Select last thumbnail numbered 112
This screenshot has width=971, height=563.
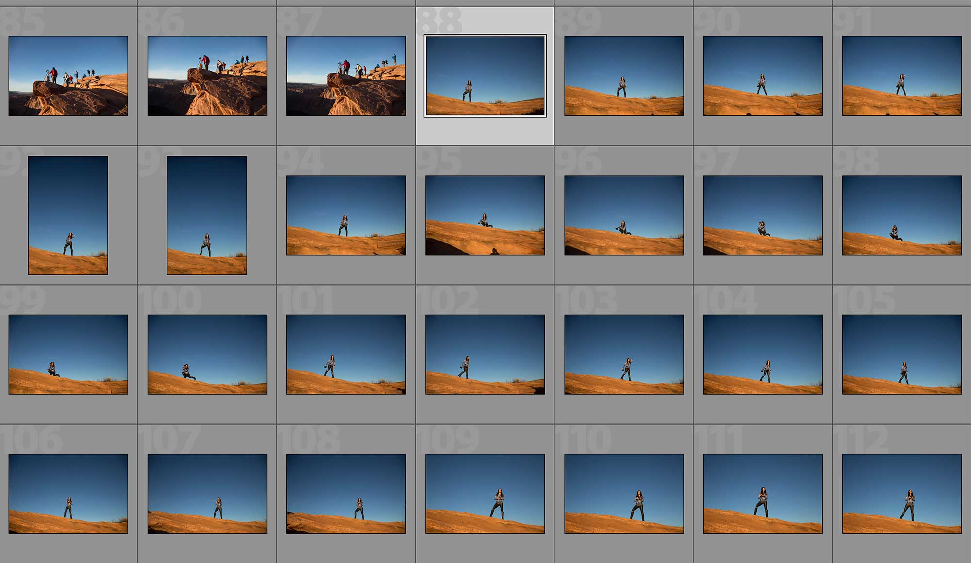(902, 494)
